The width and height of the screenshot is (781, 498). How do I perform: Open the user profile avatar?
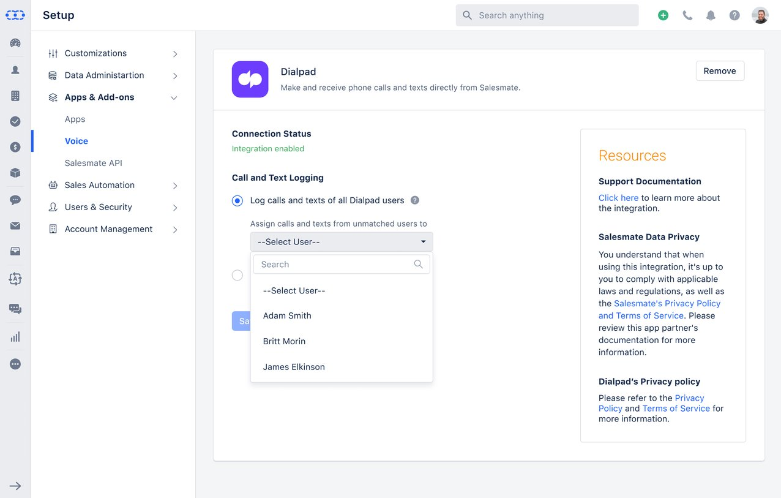[760, 15]
